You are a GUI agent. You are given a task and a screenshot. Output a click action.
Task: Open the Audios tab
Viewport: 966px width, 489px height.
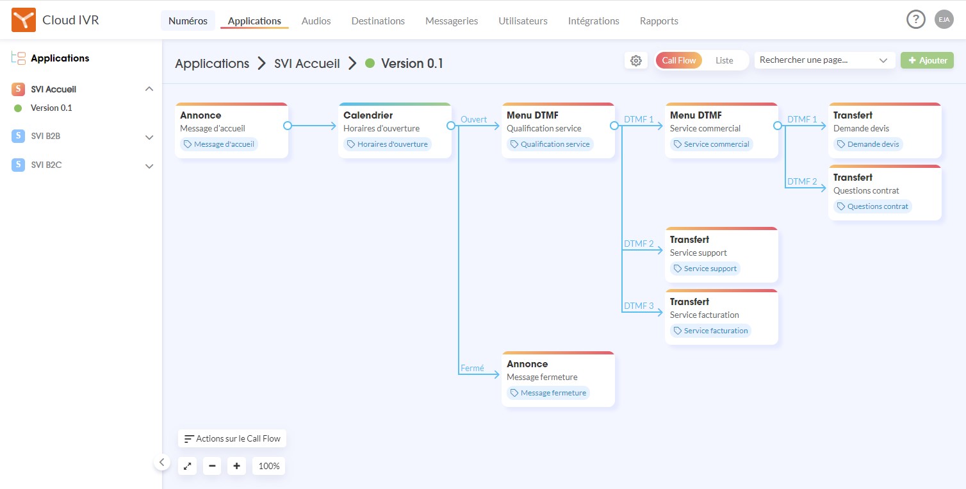tap(316, 21)
